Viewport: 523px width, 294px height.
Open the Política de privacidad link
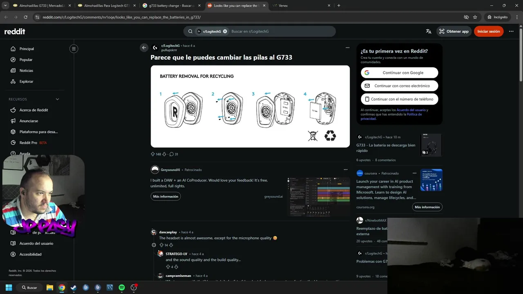coord(391,116)
